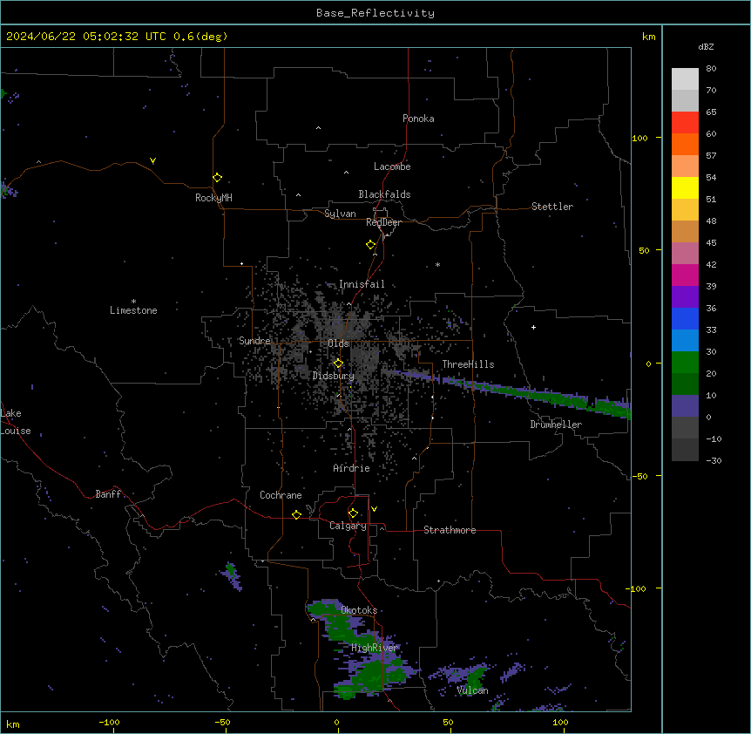
Task: Click the Ponoka city label
Action: [418, 119]
